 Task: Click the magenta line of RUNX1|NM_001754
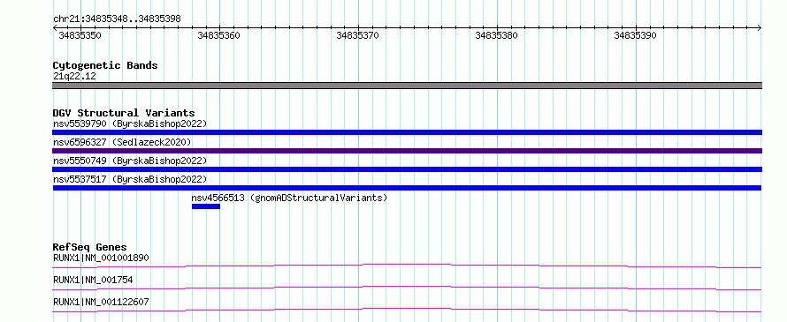[407, 288]
